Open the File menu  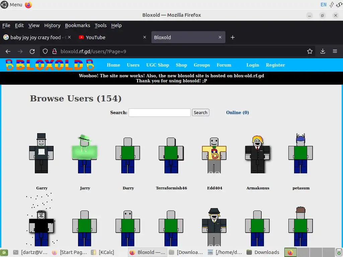point(6,25)
